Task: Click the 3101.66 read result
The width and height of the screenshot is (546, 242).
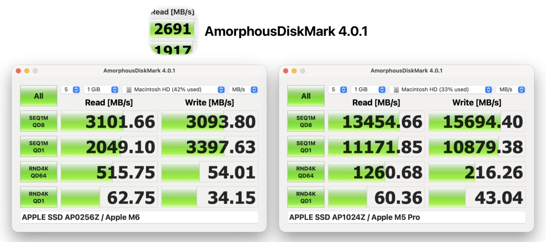Action: tap(109, 121)
